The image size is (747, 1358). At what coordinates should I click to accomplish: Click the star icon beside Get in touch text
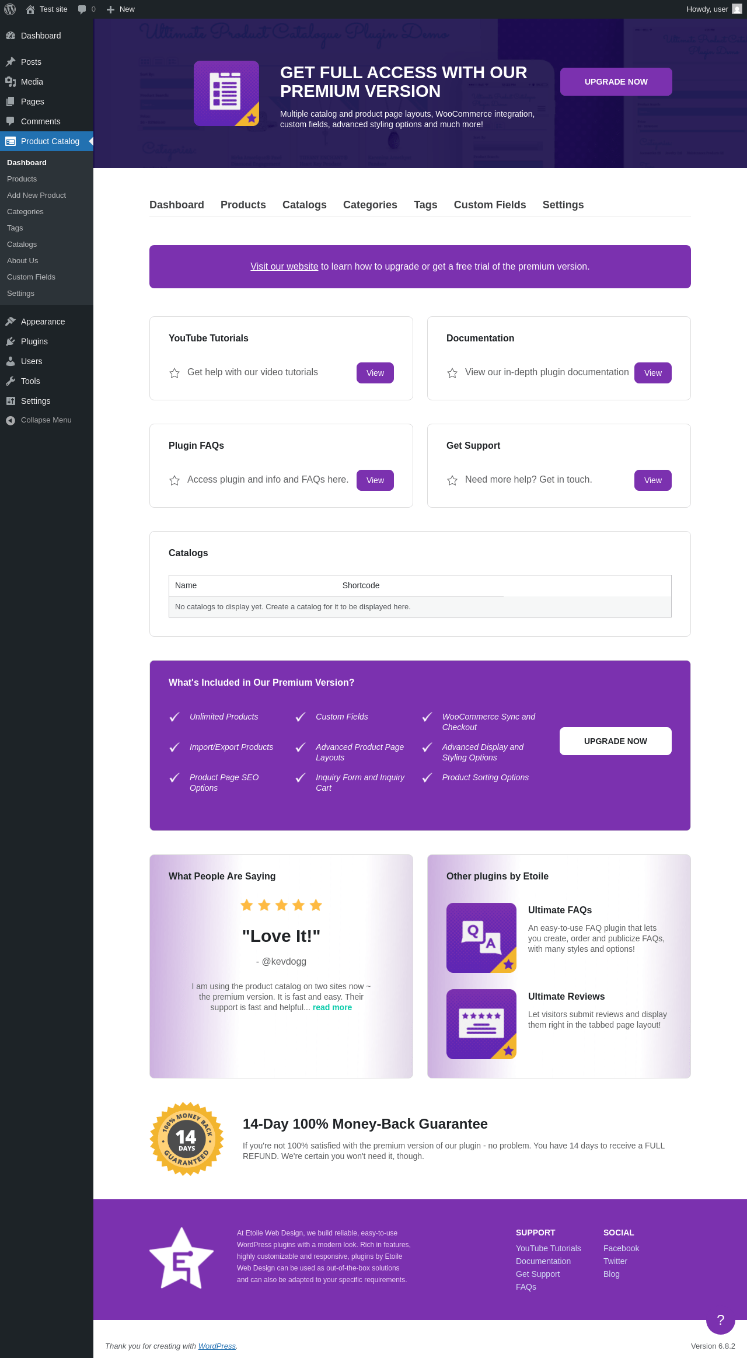coord(452,480)
